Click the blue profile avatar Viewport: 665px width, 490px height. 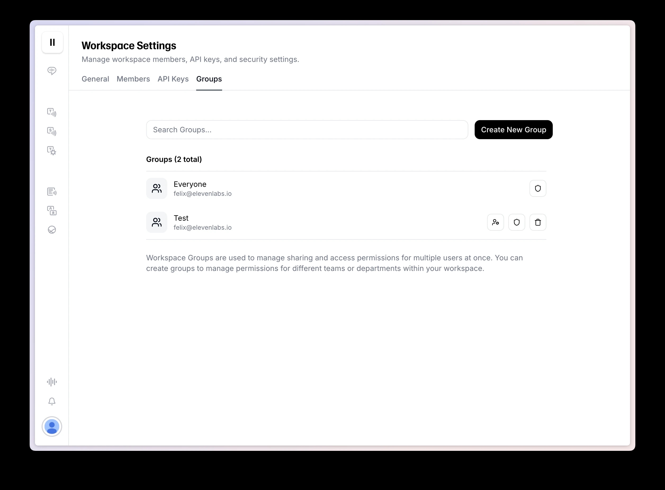[52, 427]
